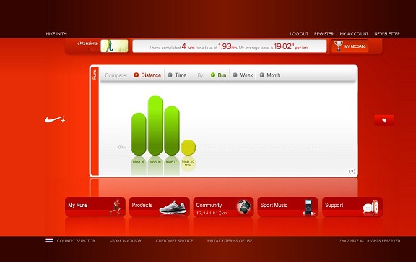Viewport: 416px width, 262px height.
Task: Click the MAR 17 run bar
Action: click(172, 130)
